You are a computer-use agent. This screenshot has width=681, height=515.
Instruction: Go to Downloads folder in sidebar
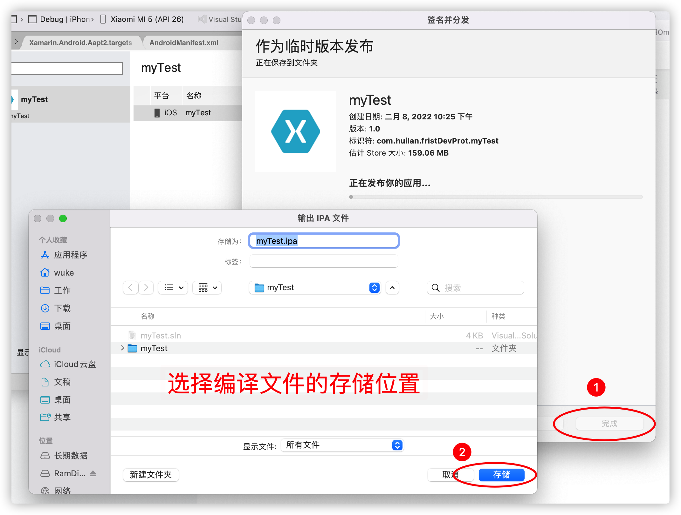pyautogui.click(x=62, y=308)
